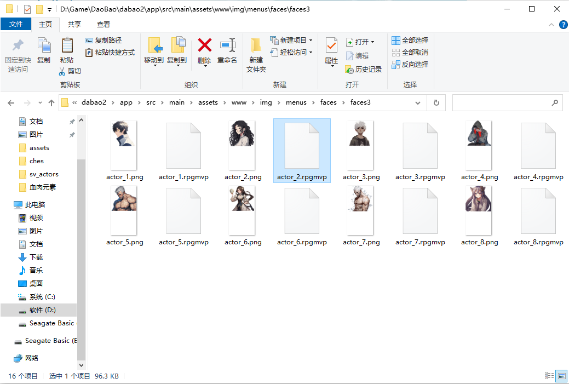Open Easy Access (轻松访问) dropdown

(291, 52)
